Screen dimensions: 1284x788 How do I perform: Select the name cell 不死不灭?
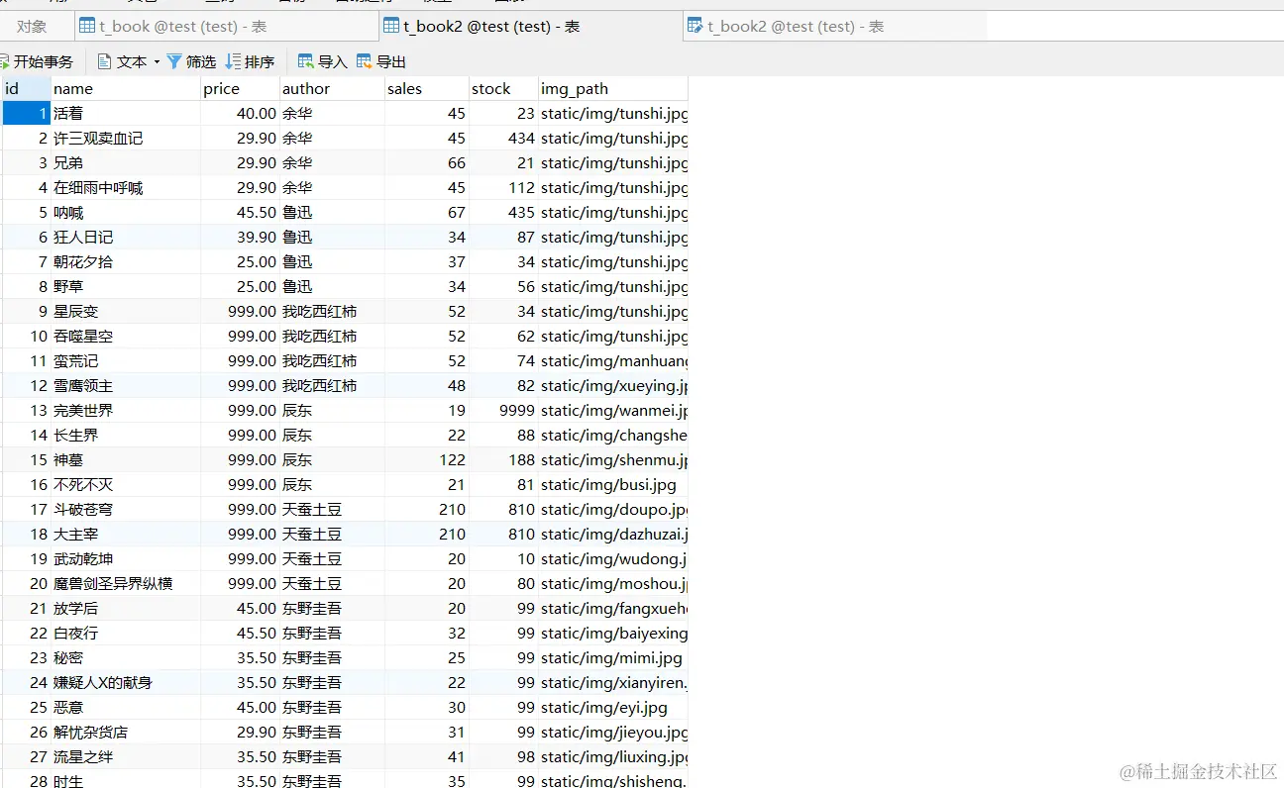tap(125, 484)
